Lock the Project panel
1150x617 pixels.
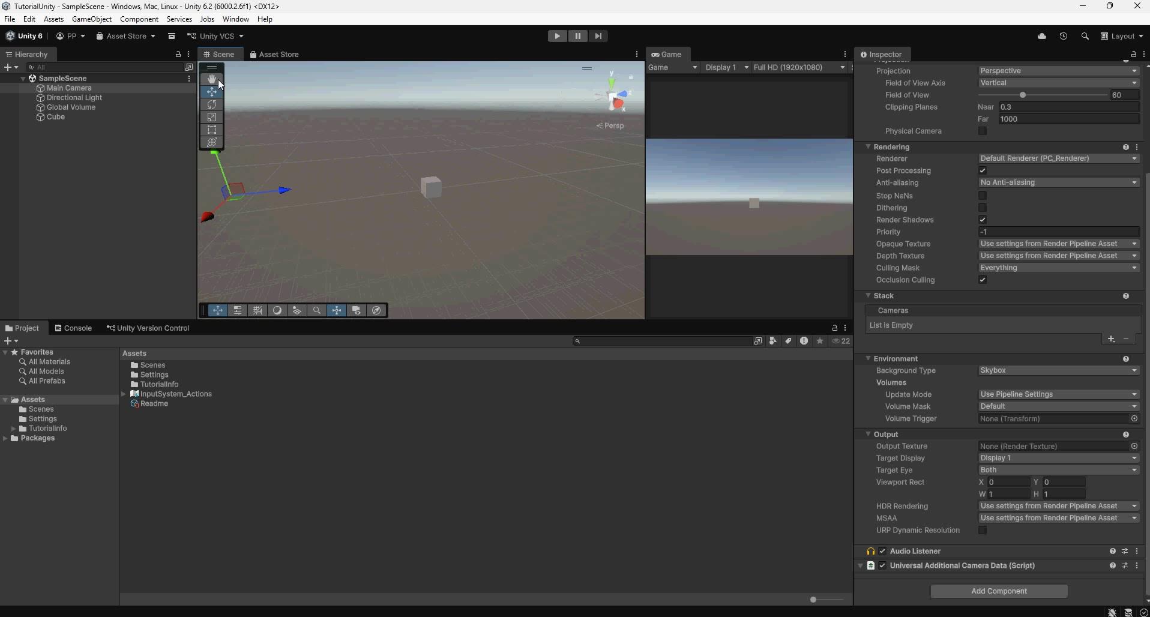pyautogui.click(x=834, y=328)
